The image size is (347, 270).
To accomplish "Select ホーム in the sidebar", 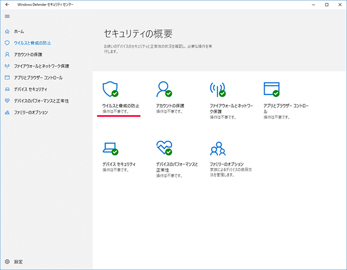I will pyautogui.click(x=19, y=32).
